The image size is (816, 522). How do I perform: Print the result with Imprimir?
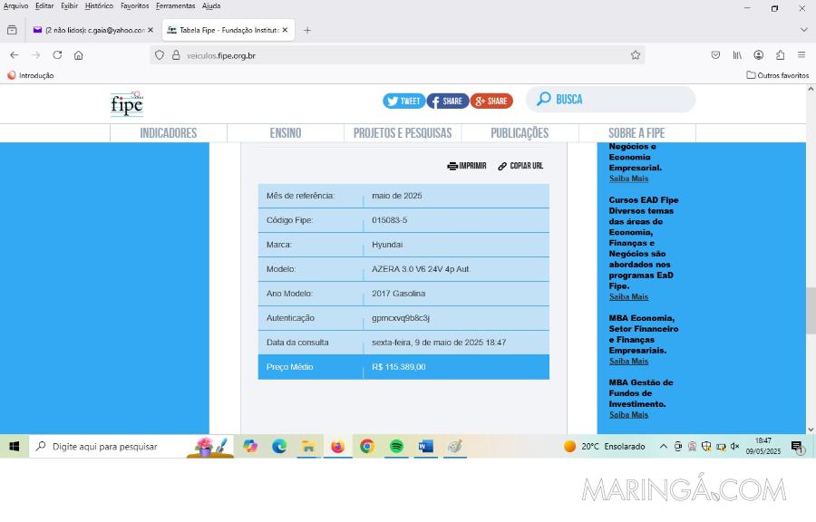click(x=466, y=166)
